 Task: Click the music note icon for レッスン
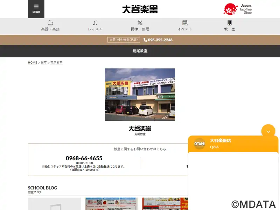click(95, 23)
